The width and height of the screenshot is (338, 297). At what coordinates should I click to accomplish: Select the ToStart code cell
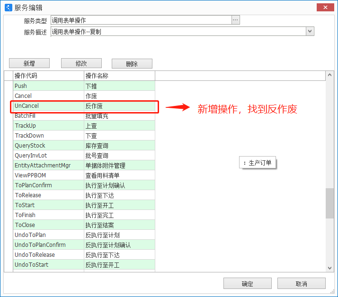(48, 205)
